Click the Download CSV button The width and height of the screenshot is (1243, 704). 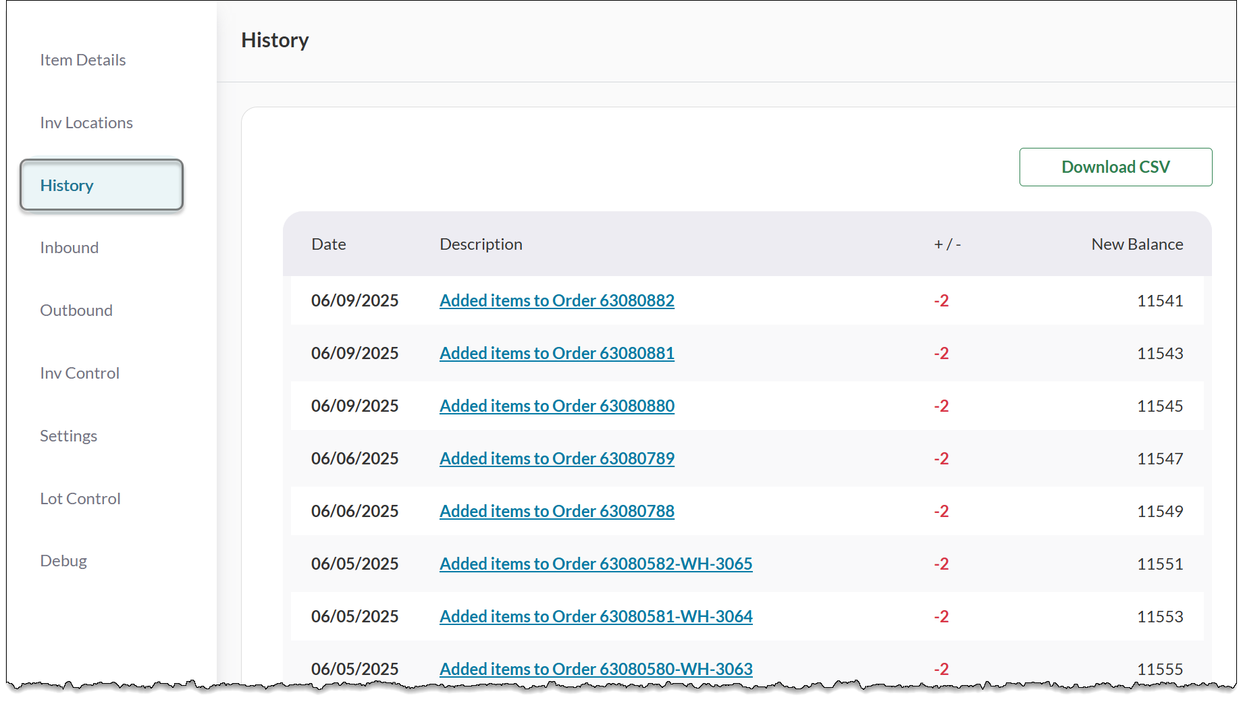tap(1115, 167)
